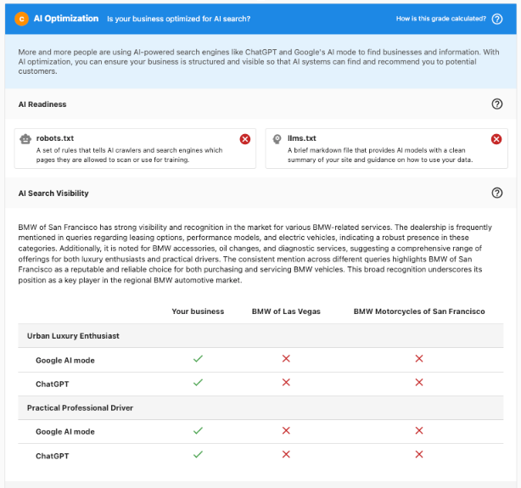Click BMW Motorcycles X for Practical Professional ChatGPT
The image size is (521, 488).
click(x=419, y=455)
